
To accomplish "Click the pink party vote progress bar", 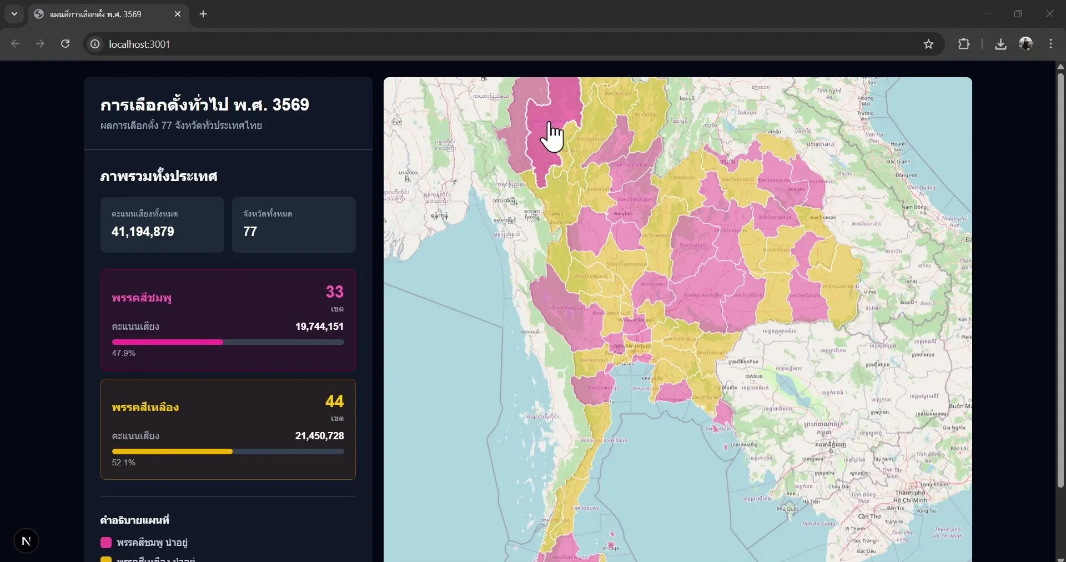I will coord(228,342).
